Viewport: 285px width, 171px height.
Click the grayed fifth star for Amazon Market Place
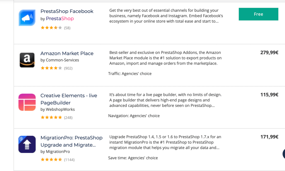point(60,68)
